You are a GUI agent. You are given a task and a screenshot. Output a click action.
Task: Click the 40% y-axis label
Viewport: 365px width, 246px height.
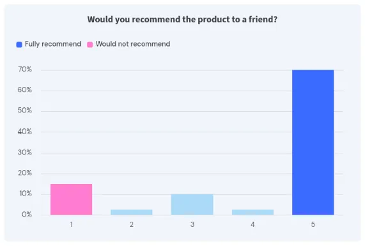(25, 132)
